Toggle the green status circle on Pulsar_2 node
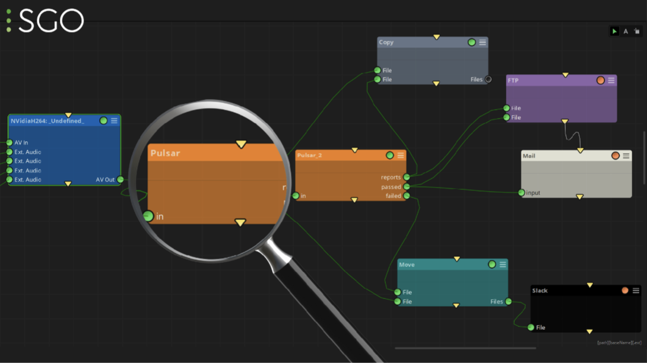The width and height of the screenshot is (647, 363). pyautogui.click(x=390, y=155)
